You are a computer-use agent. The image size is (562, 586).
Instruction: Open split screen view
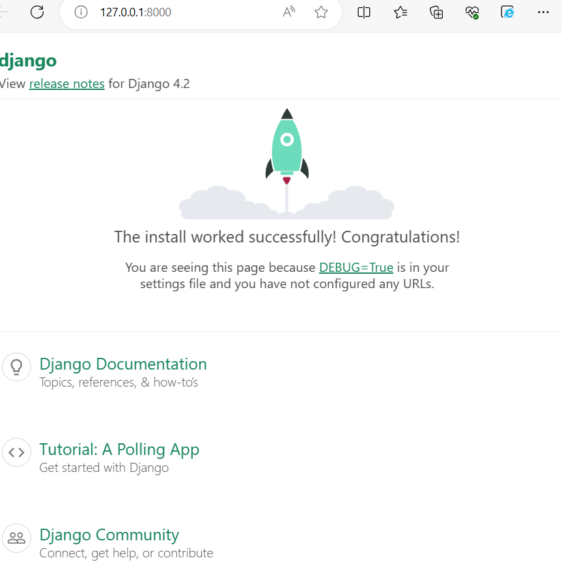(x=364, y=12)
